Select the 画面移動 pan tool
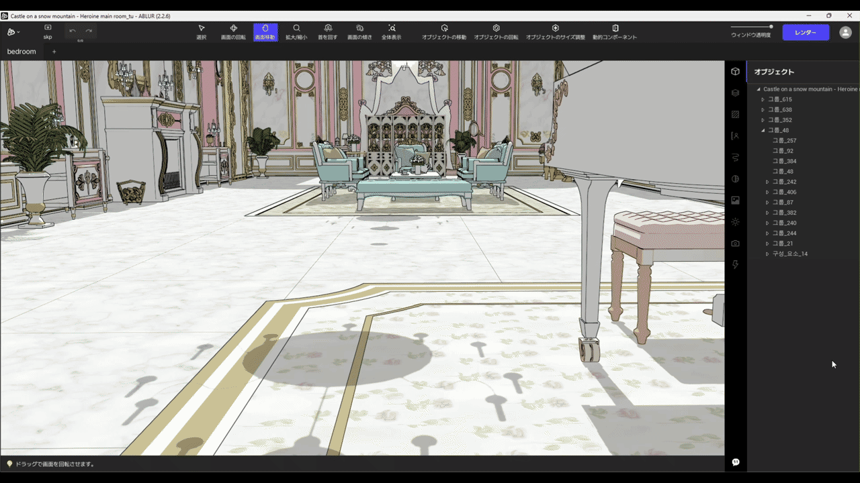The image size is (860, 483). (265, 32)
